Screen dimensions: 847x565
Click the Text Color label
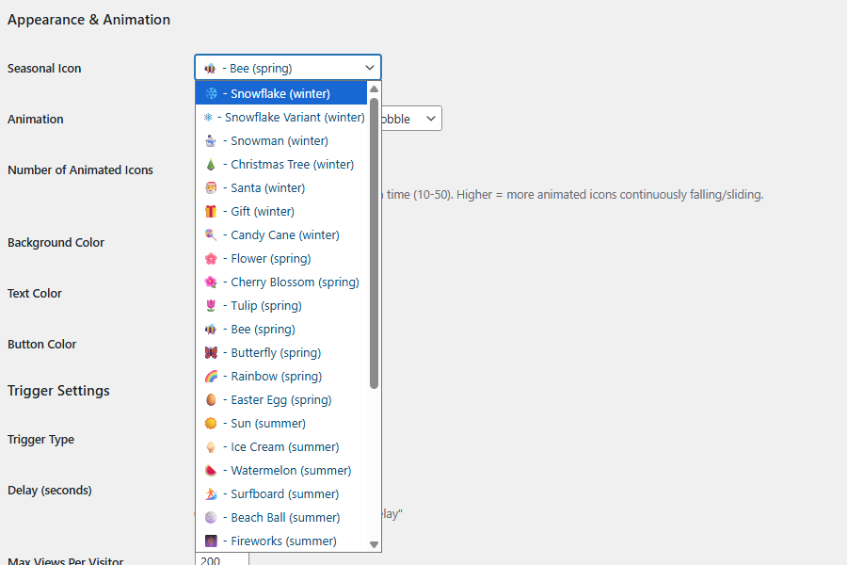pyautogui.click(x=35, y=294)
